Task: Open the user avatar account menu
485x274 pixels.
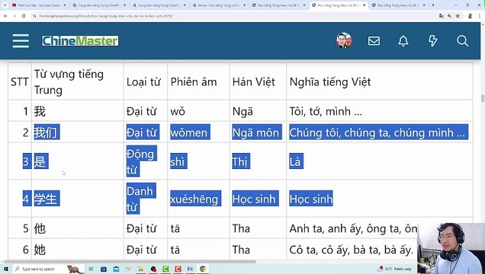Action: (x=344, y=40)
